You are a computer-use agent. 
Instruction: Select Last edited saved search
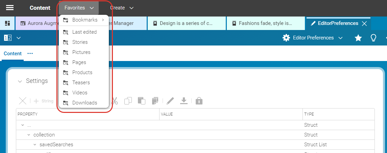click(x=84, y=32)
